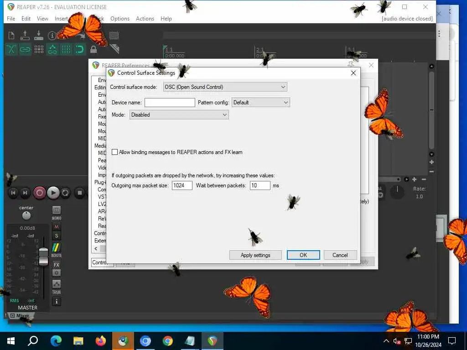The image size is (467, 350).
Task: Click the pin icon in REAPER Preferences
Action: (x=351, y=64)
